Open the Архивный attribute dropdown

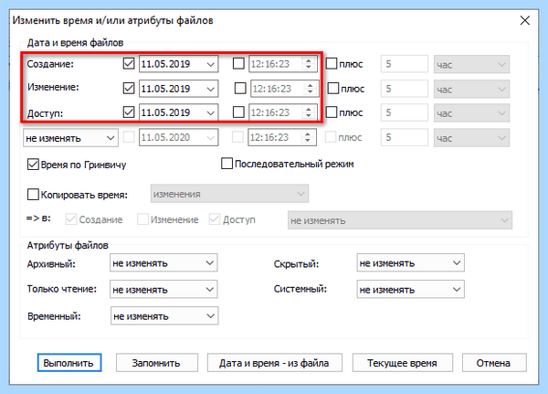[163, 262]
